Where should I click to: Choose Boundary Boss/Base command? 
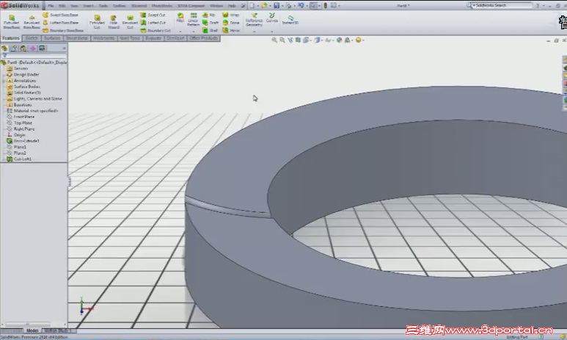pos(63,30)
